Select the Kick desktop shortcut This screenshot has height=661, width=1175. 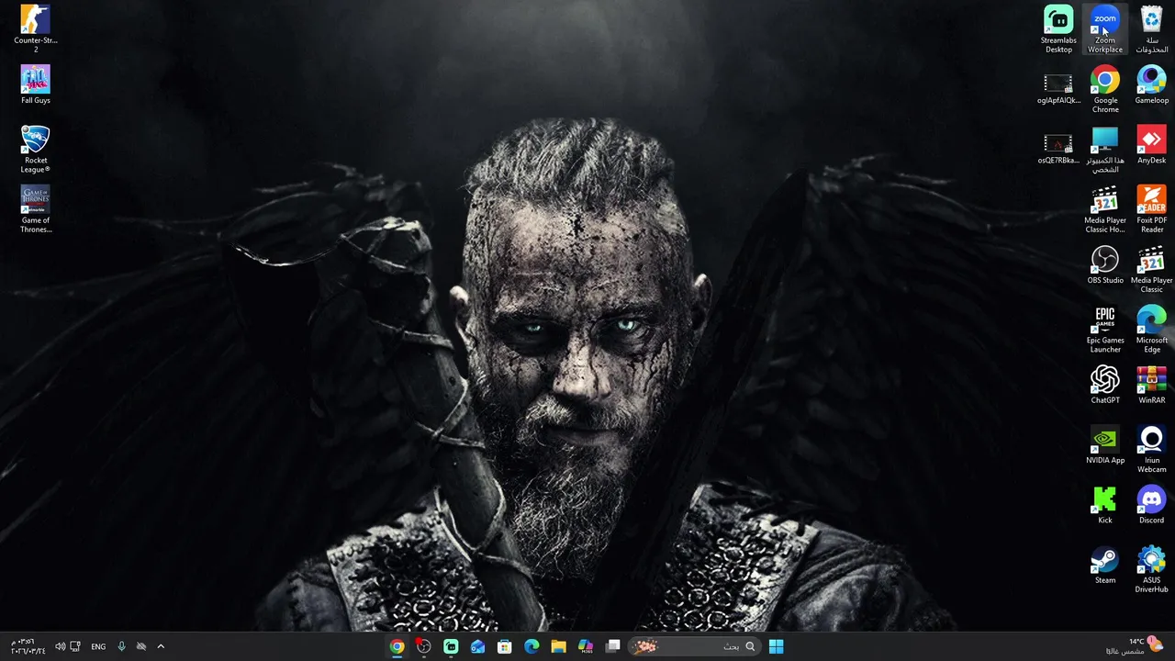pyautogui.click(x=1105, y=504)
